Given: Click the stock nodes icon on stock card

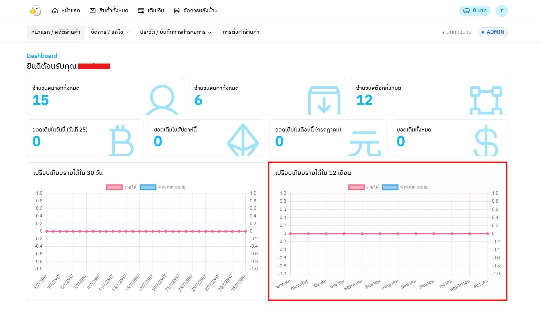Looking at the screenshot, I should pos(486,100).
